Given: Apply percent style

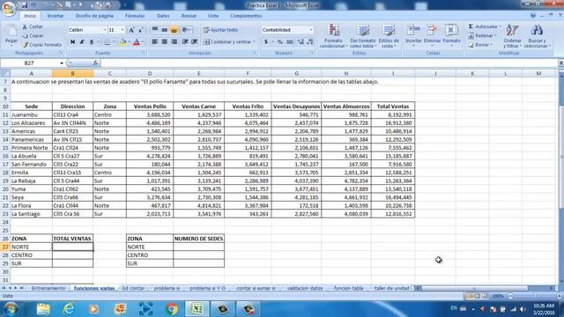Looking at the screenshot, I should pos(280,42).
